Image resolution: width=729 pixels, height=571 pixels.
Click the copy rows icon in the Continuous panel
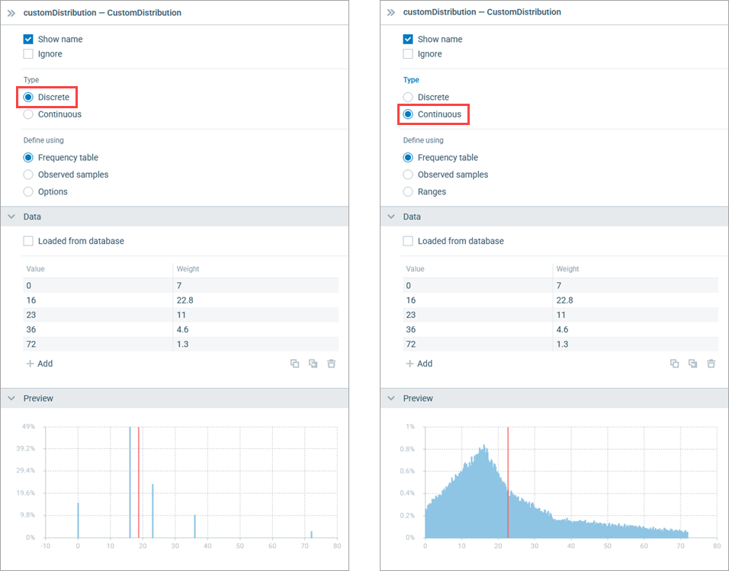tap(674, 364)
